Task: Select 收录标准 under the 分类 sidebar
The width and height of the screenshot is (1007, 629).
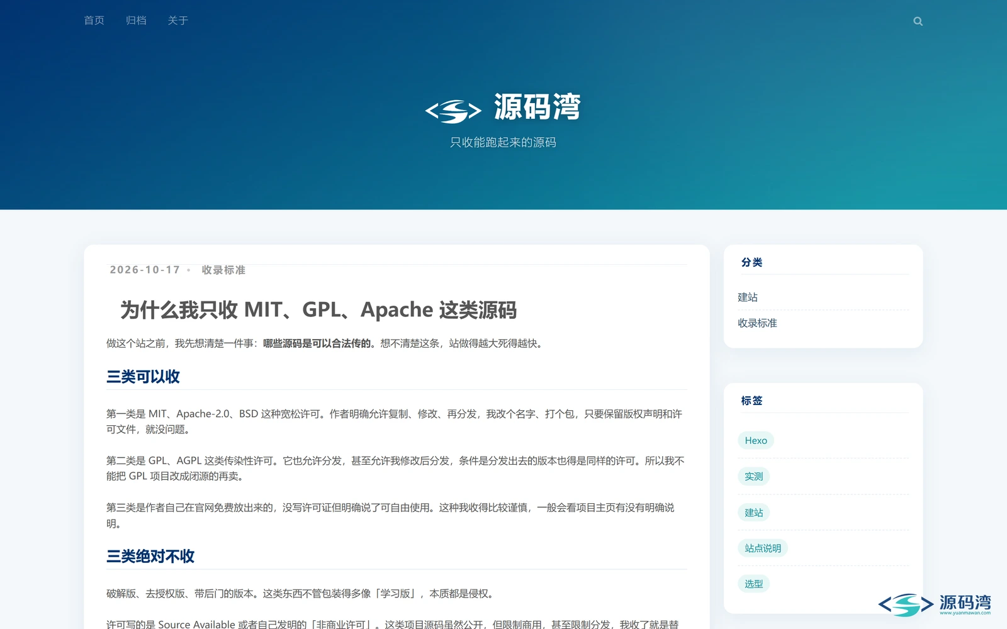Action: pos(757,323)
